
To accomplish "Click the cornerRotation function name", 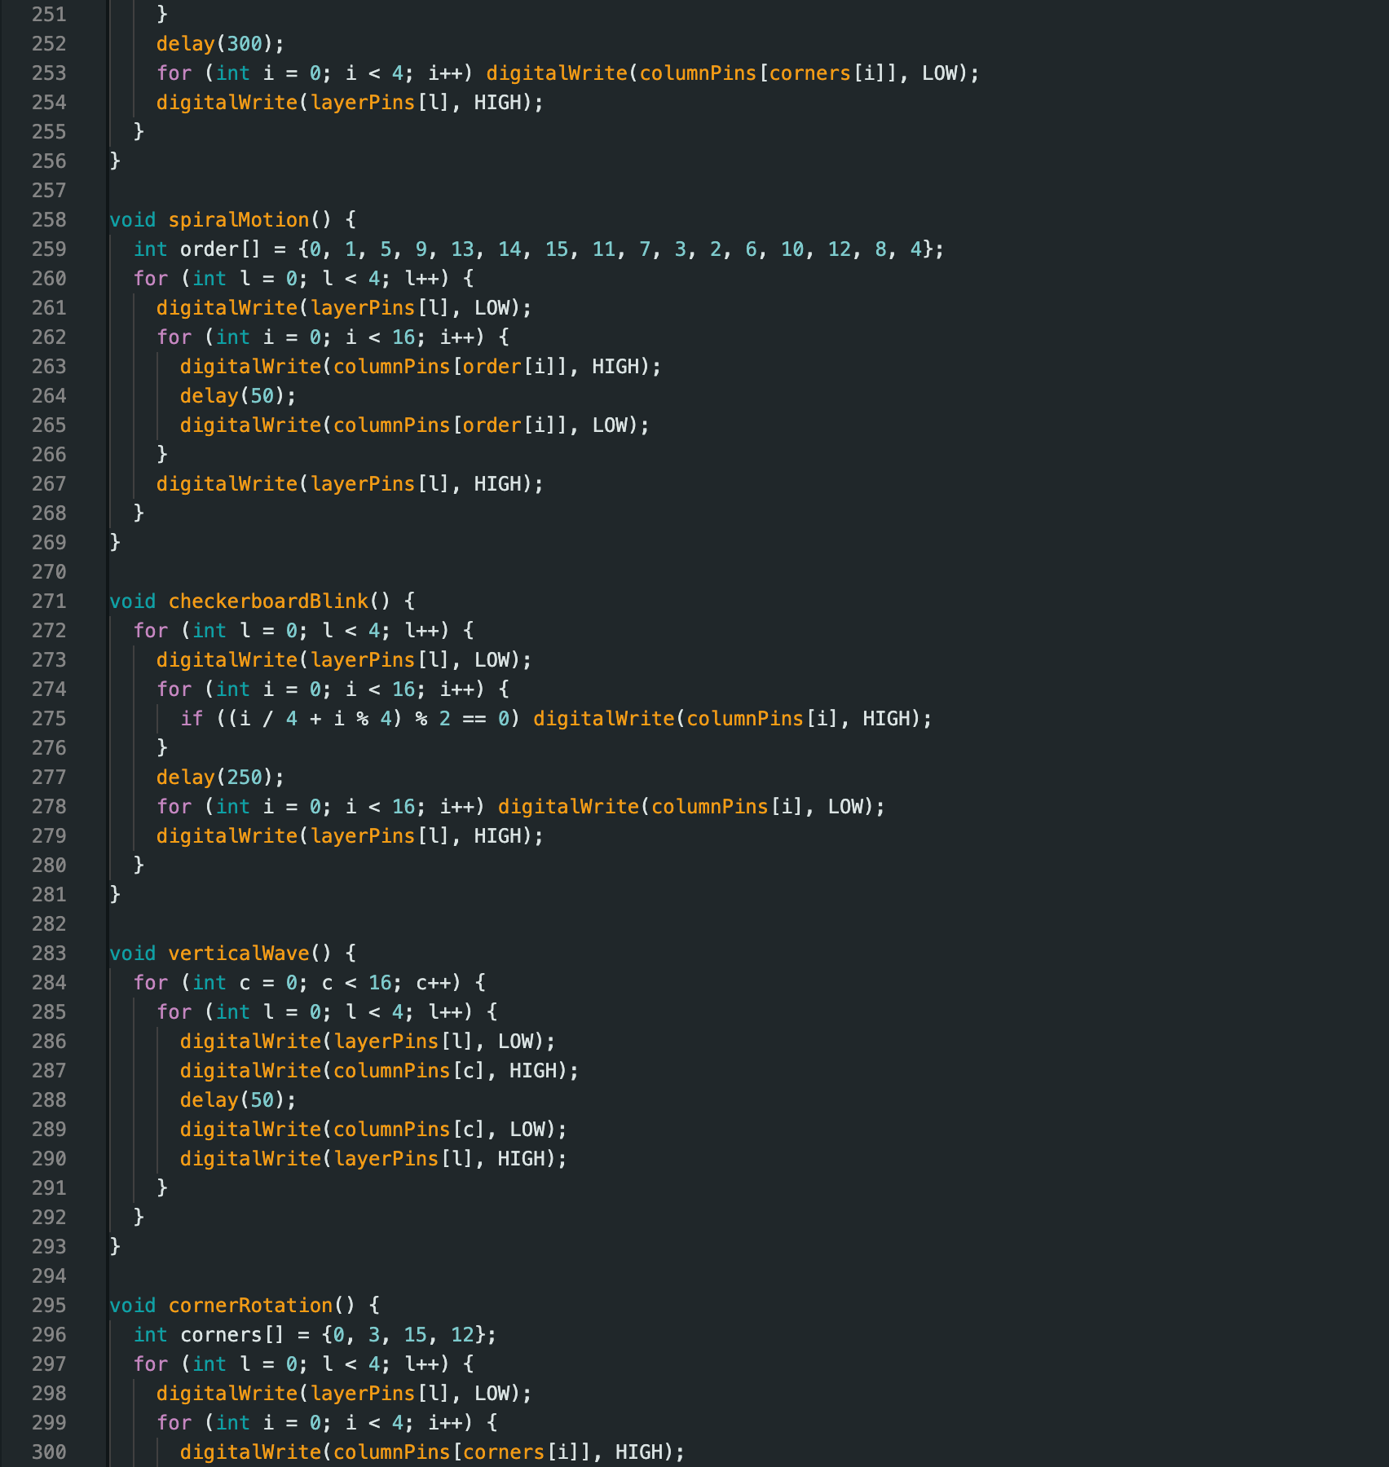I will 250,1306.
